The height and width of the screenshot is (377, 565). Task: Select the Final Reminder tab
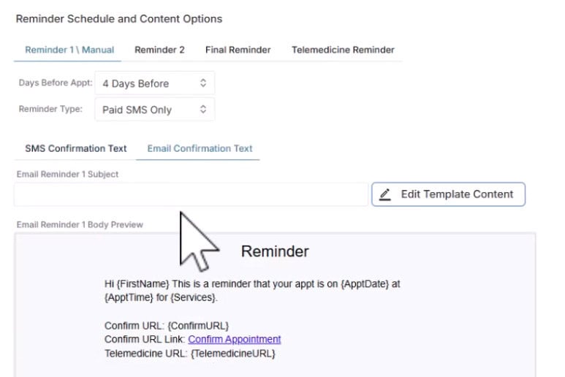click(x=238, y=50)
